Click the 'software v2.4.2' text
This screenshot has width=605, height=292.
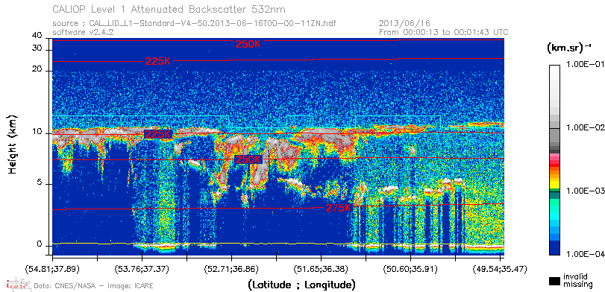click(x=83, y=32)
